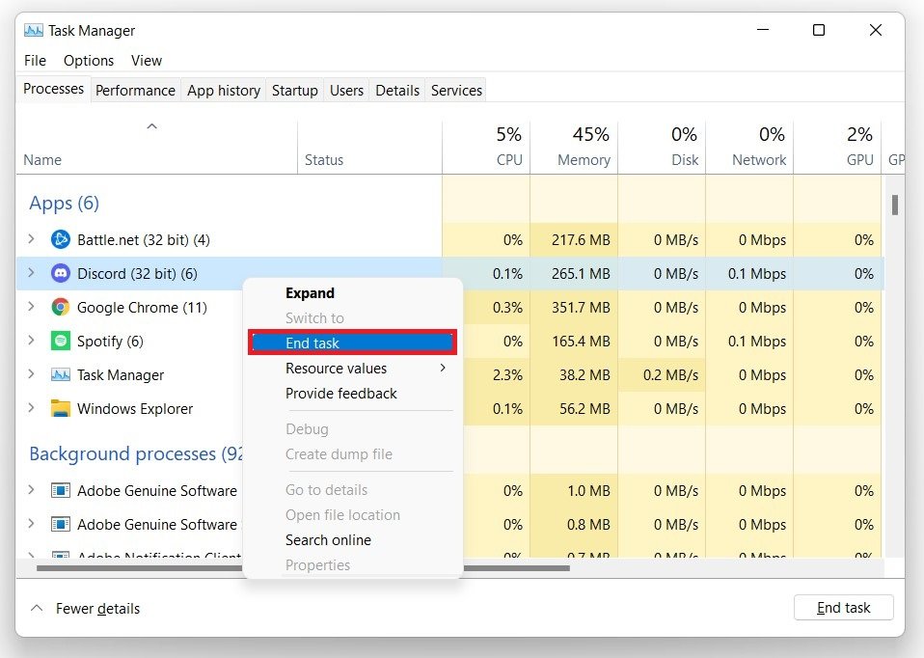The width and height of the screenshot is (924, 658).
Task: Click the Battle.net app icon
Action: click(x=60, y=240)
